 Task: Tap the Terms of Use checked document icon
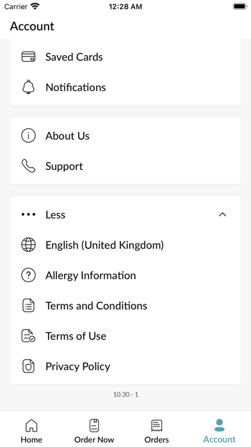pyautogui.click(x=28, y=336)
